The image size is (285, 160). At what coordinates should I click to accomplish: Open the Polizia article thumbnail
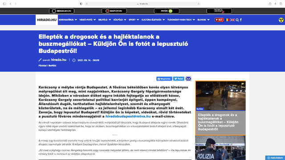(220, 148)
